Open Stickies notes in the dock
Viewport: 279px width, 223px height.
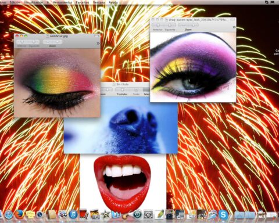click(30, 215)
